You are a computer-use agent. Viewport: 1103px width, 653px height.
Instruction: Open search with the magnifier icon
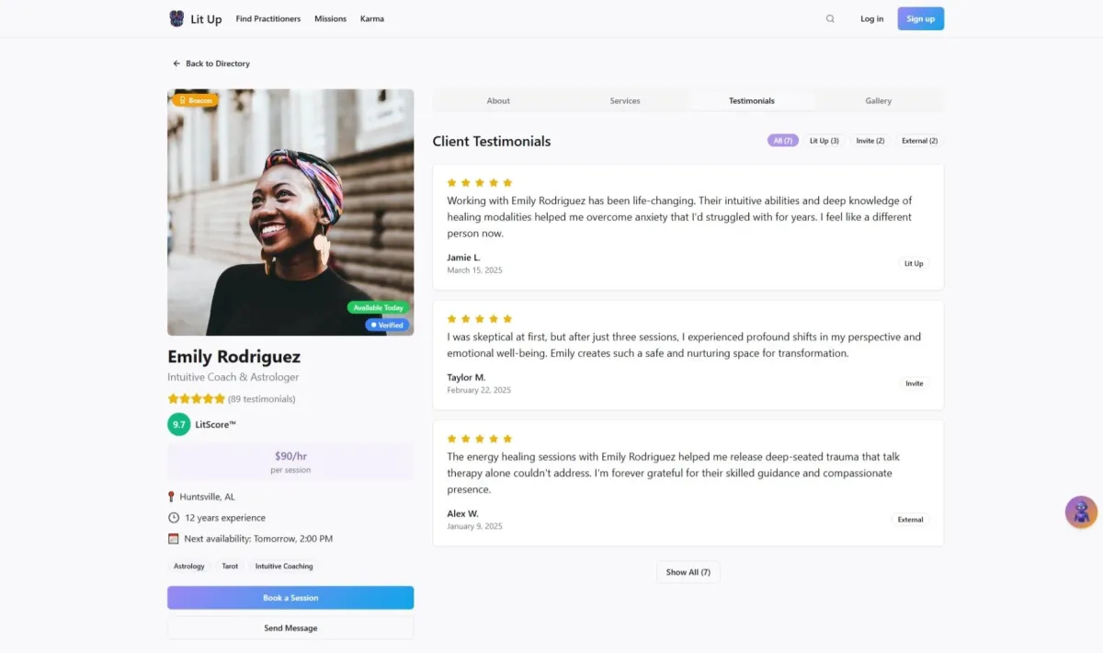pos(830,18)
